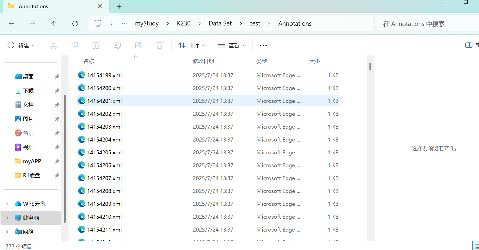Click Edge icon of 14154205.xml

pyautogui.click(x=82, y=152)
